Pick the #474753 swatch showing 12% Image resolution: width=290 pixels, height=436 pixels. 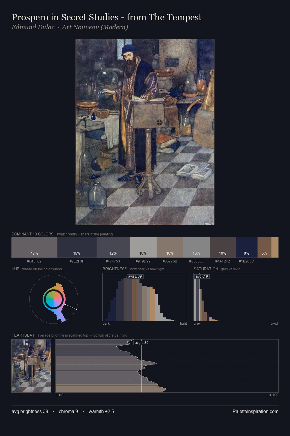click(x=113, y=247)
